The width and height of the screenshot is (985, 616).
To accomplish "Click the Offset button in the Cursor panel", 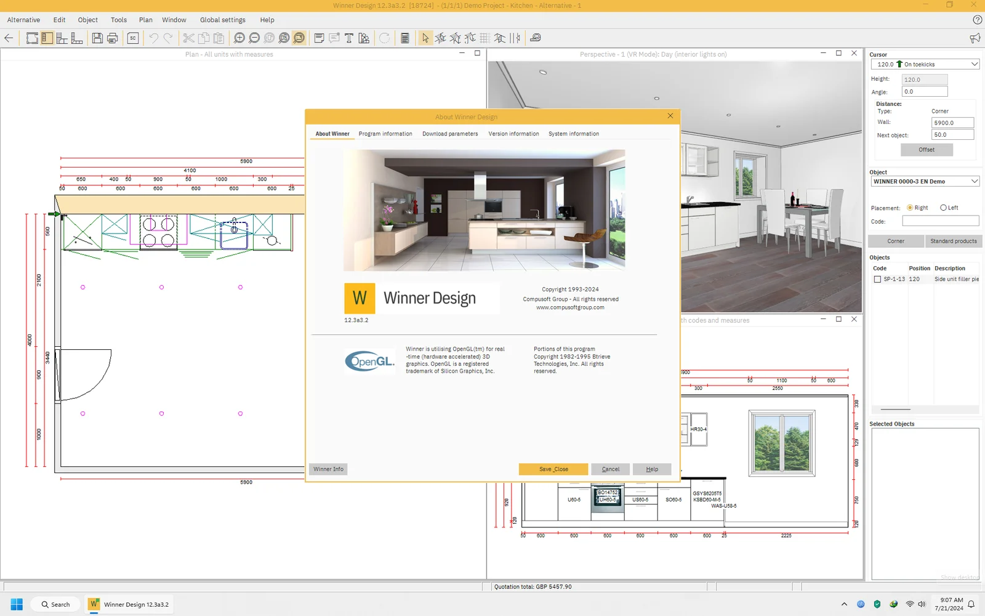I will tap(926, 149).
